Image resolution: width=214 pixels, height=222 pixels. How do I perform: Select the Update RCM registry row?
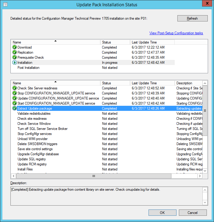click(x=107, y=164)
